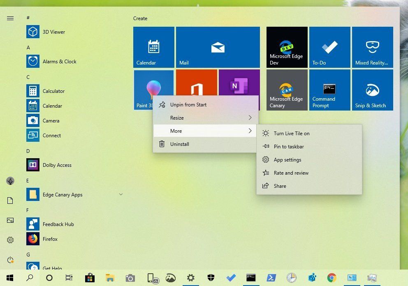Expand the Resize submenu
Viewport: 408px width, 286px height.
[x=205, y=118]
